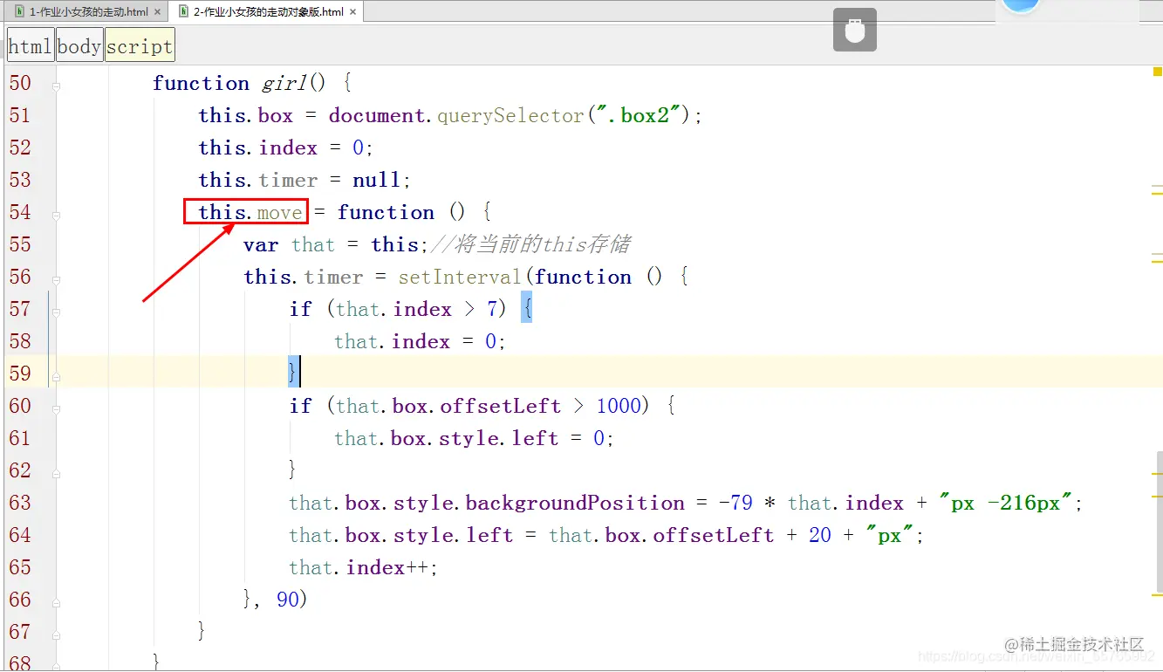The height and width of the screenshot is (672, 1163).
Task: Click the interval value 90 on line 66
Action: pyautogui.click(x=288, y=600)
